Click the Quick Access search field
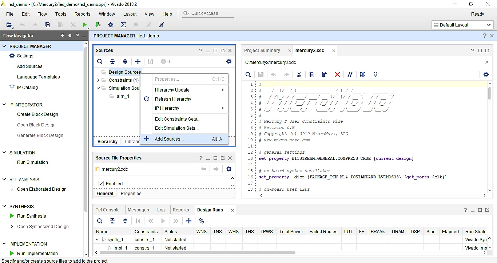The width and height of the screenshot is (497, 263). coord(208,13)
